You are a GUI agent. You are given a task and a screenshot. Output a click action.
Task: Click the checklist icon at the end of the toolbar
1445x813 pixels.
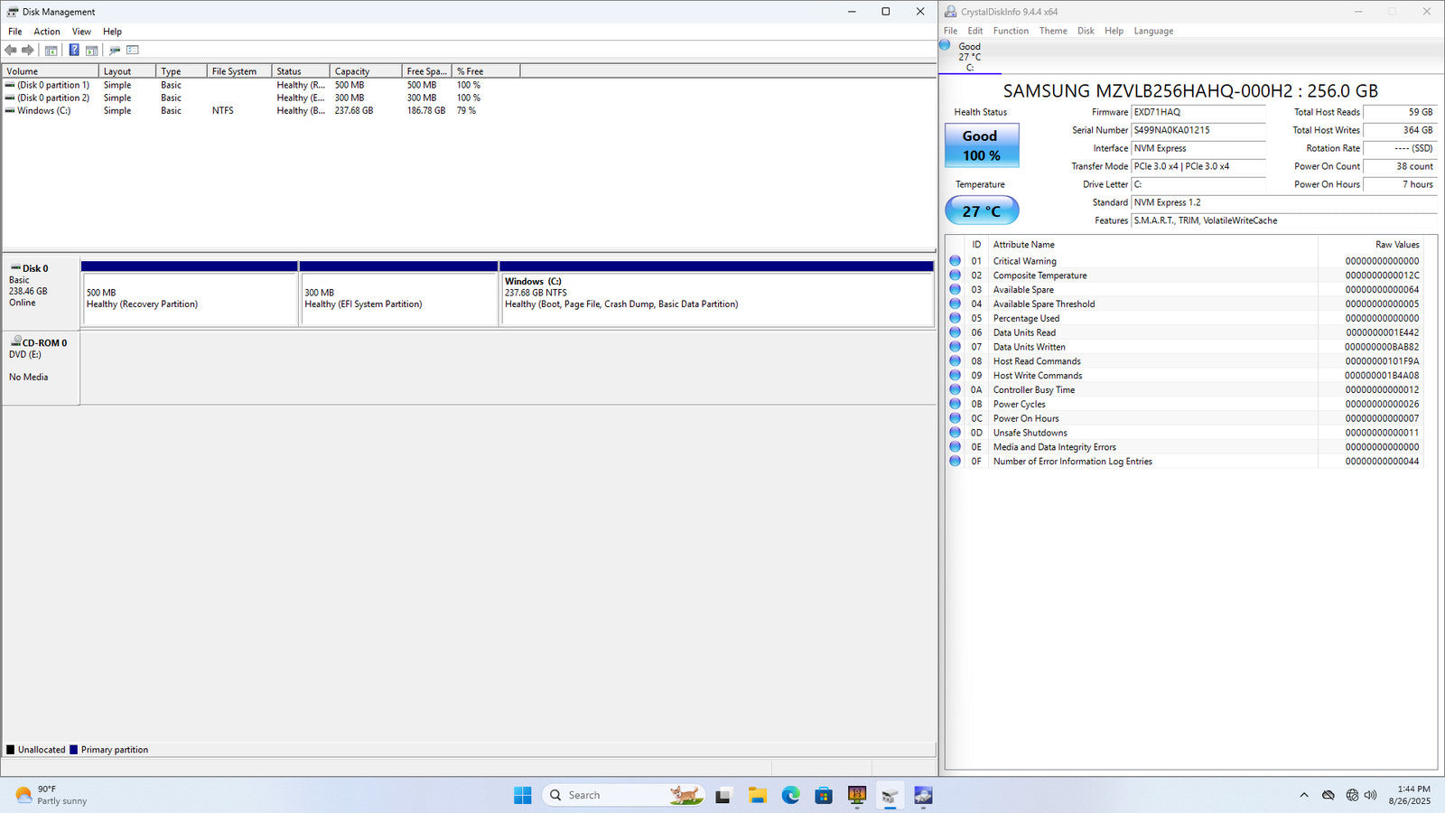133,51
